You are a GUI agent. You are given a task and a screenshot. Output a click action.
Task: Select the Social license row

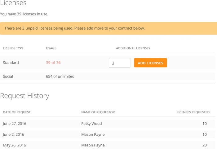pos(108,77)
